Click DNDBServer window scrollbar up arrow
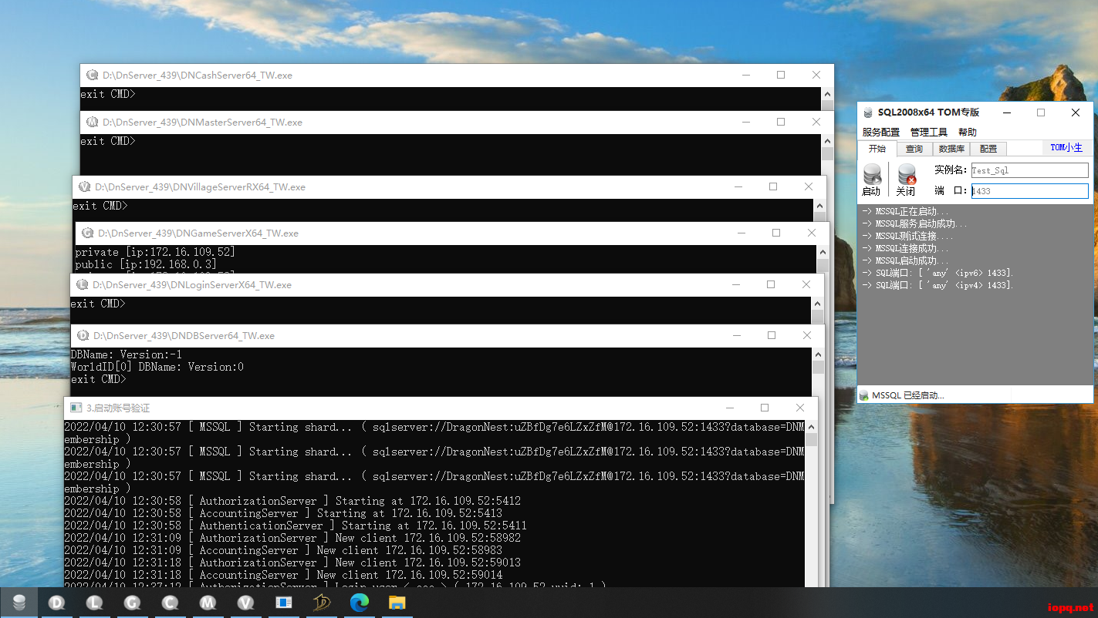Image resolution: width=1098 pixels, height=618 pixels. [818, 354]
